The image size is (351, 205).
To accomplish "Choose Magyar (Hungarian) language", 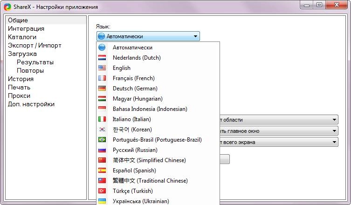I will coord(158,99).
